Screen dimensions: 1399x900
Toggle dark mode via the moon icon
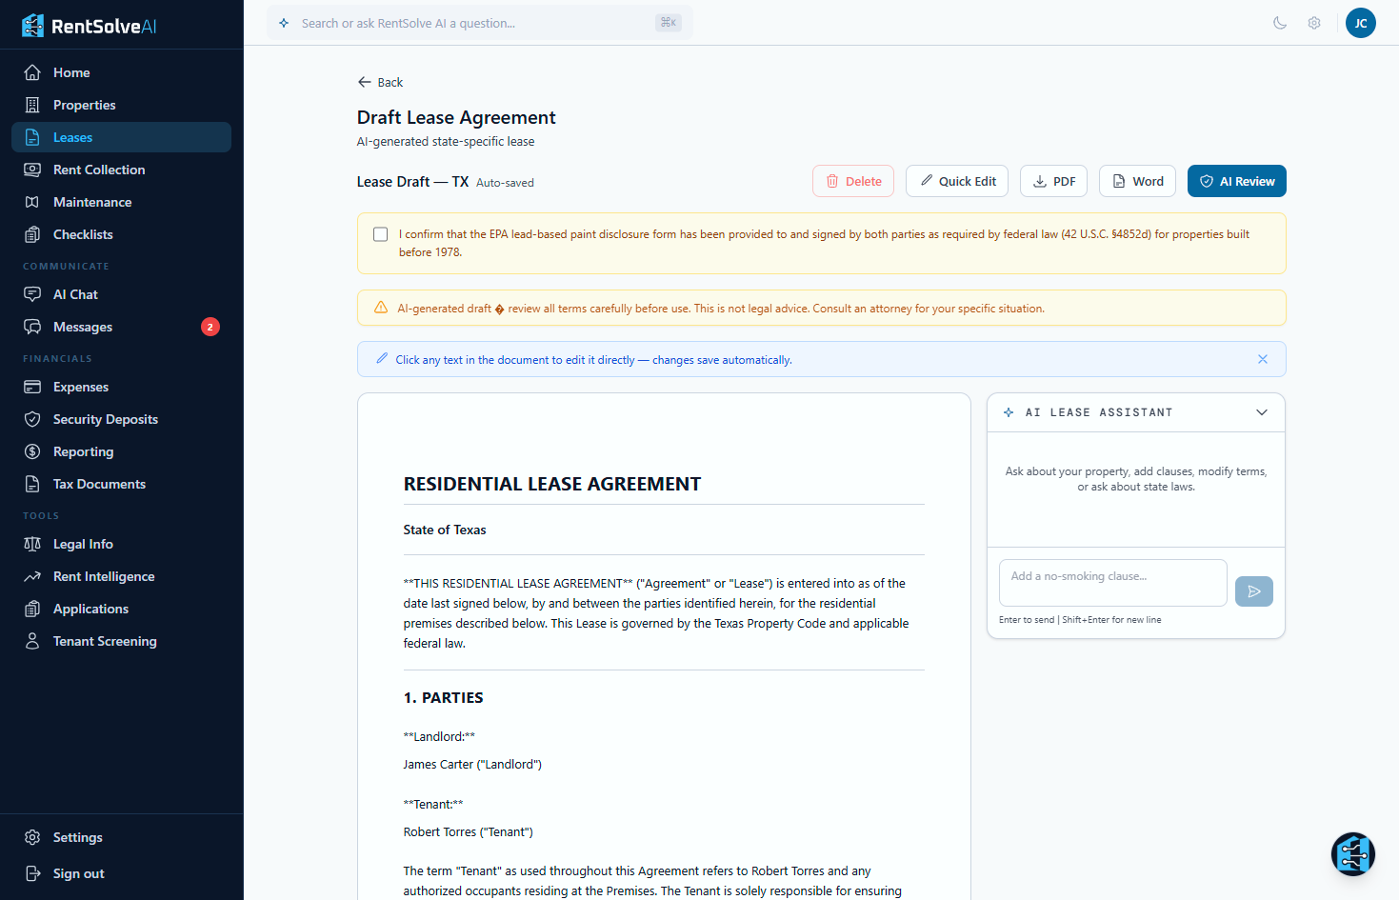(x=1280, y=22)
